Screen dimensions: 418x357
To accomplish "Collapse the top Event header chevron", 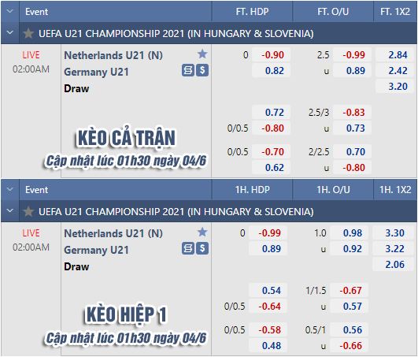I will pyautogui.click(x=10, y=11).
